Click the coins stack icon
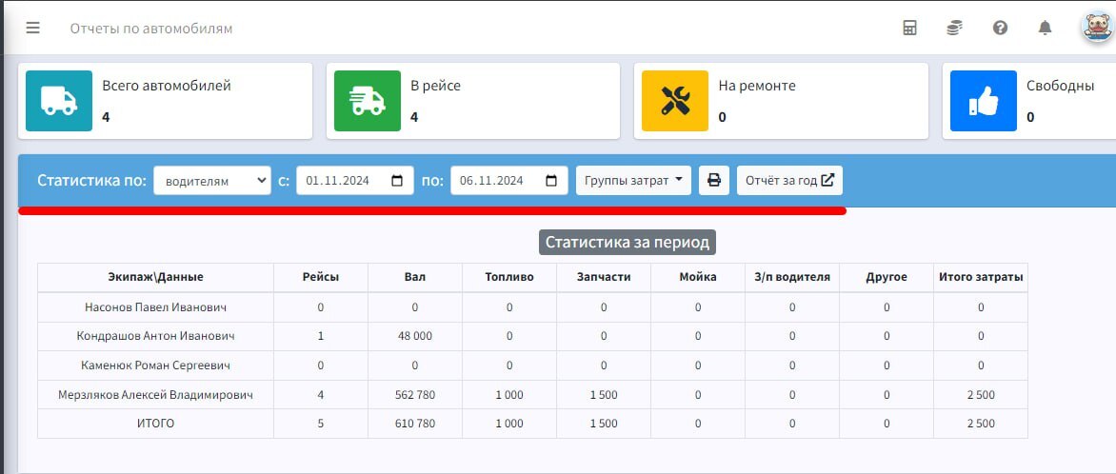The image size is (1116, 474). [x=954, y=29]
